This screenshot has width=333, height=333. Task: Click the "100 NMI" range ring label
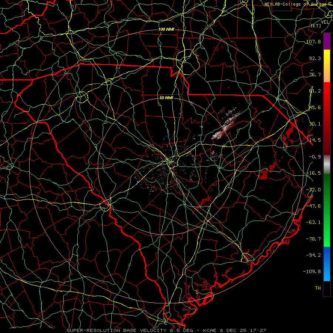click(166, 29)
